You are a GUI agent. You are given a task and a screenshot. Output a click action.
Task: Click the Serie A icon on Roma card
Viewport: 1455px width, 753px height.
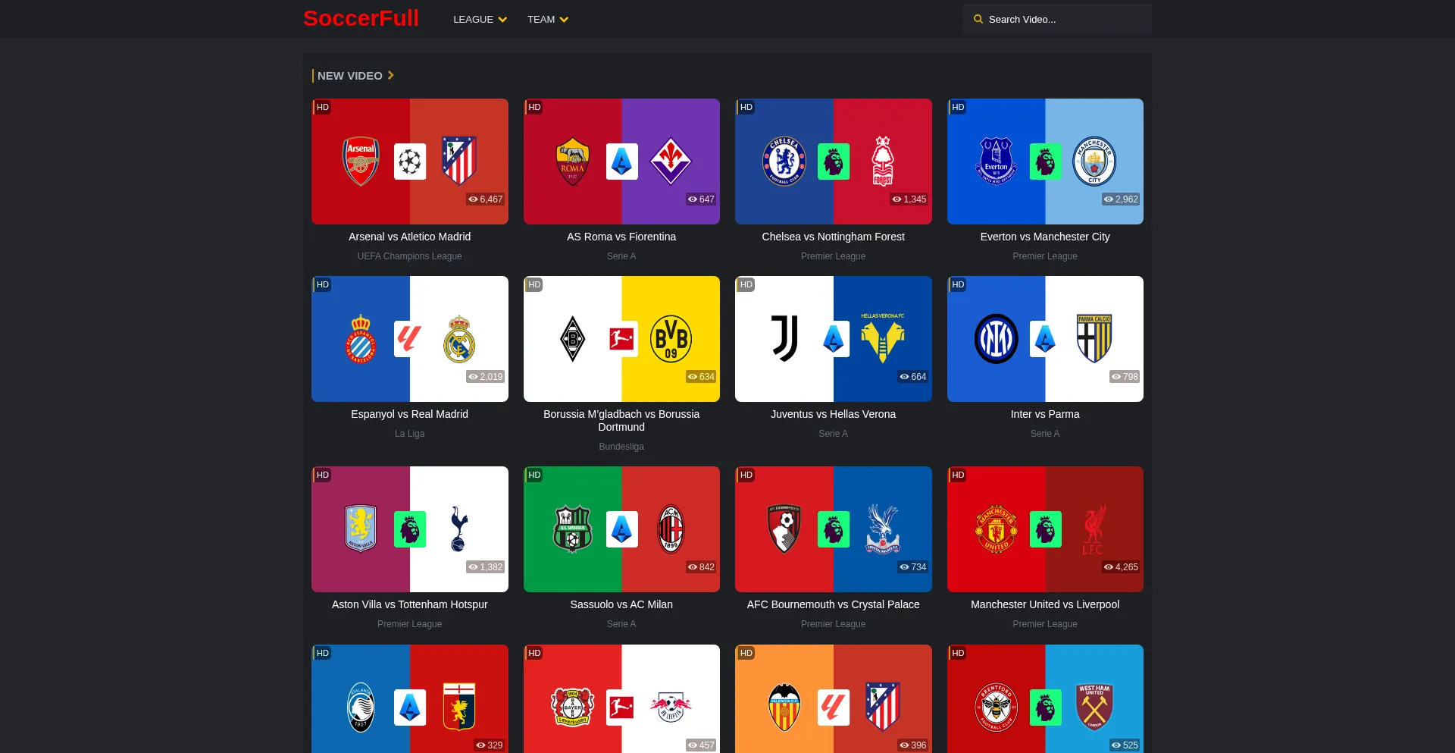(621, 162)
